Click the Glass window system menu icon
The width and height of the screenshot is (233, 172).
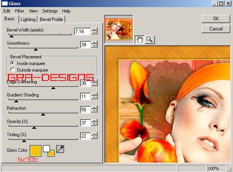point(5,3)
